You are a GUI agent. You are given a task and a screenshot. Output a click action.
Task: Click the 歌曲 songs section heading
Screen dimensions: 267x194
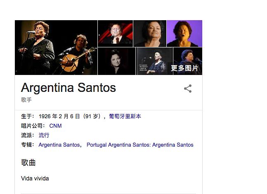(x=28, y=163)
